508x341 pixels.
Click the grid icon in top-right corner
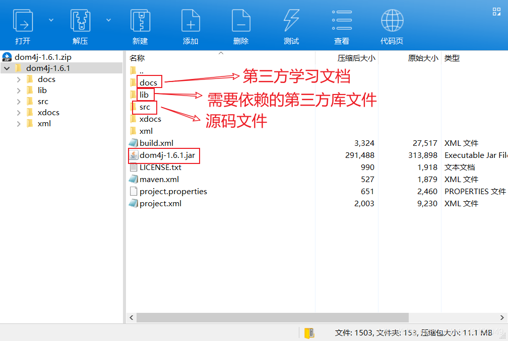[x=496, y=11]
